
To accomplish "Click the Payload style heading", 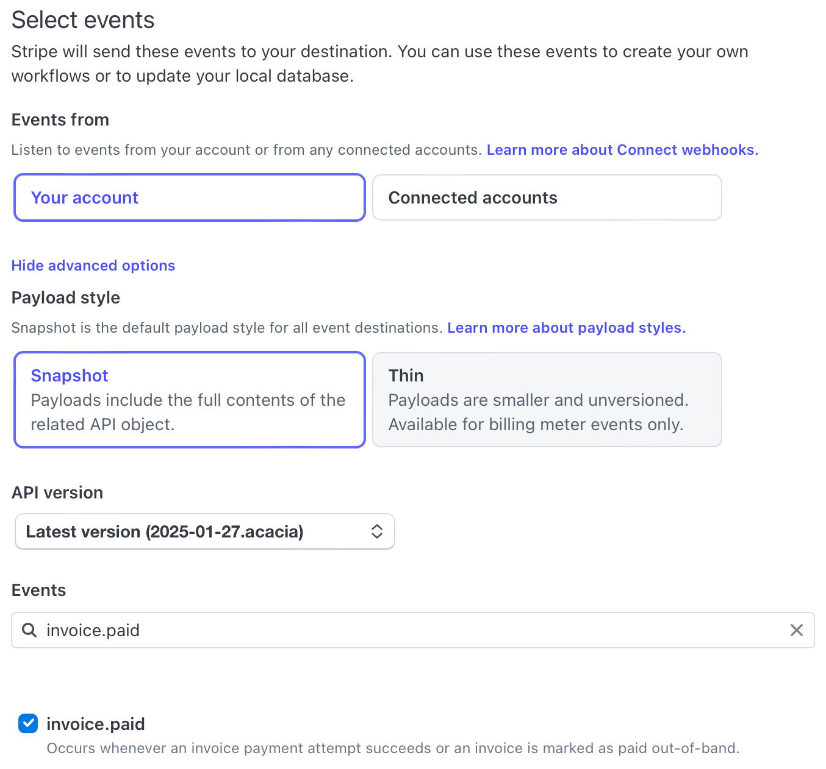I will pyautogui.click(x=66, y=298).
